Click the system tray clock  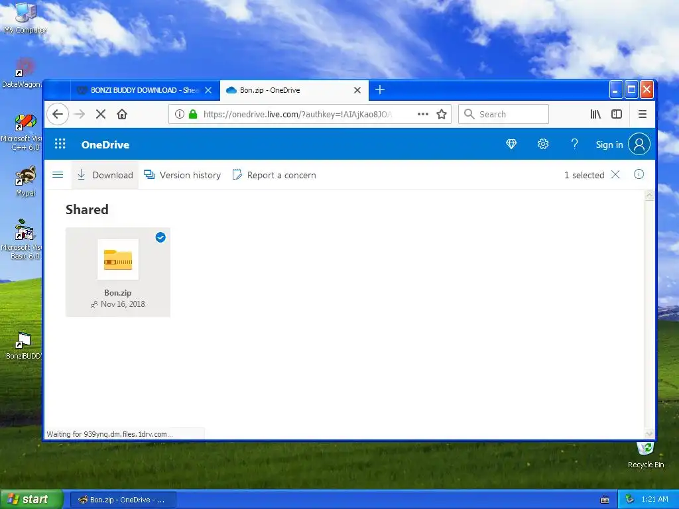point(654,499)
